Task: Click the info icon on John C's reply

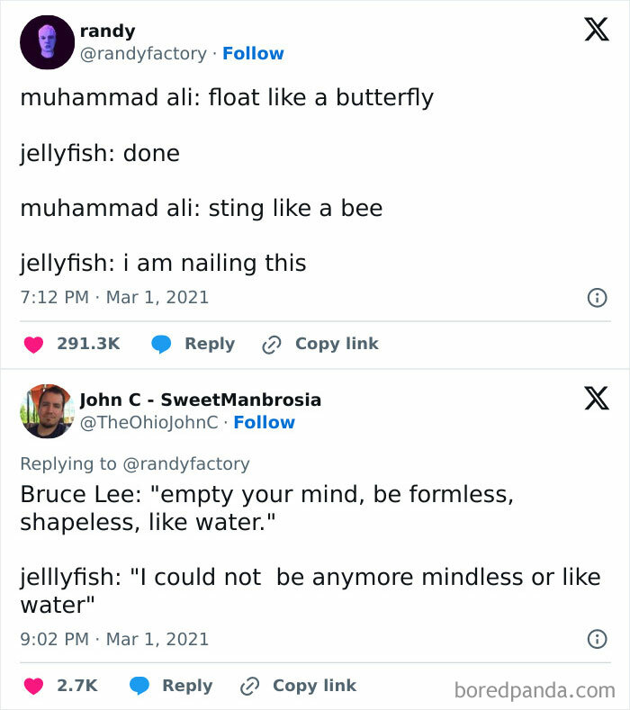Action: coord(596,639)
